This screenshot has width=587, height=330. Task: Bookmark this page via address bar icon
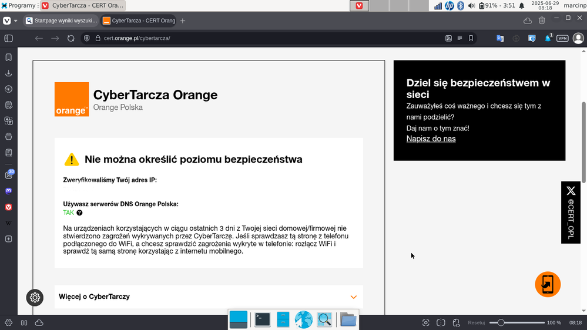pyautogui.click(x=471, y=38)
